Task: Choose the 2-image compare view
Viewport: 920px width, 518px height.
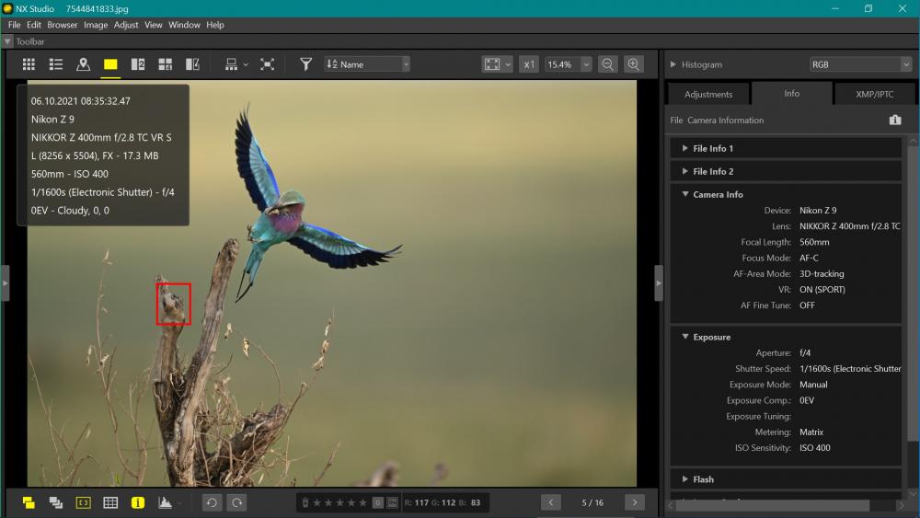Action: point(138,64)
